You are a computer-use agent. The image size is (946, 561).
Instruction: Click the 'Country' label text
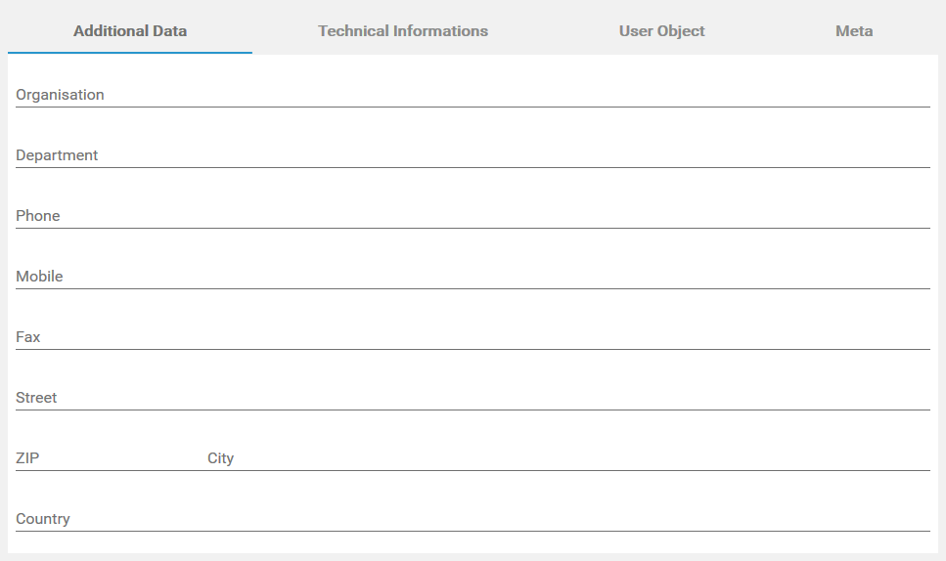point(43,519)
